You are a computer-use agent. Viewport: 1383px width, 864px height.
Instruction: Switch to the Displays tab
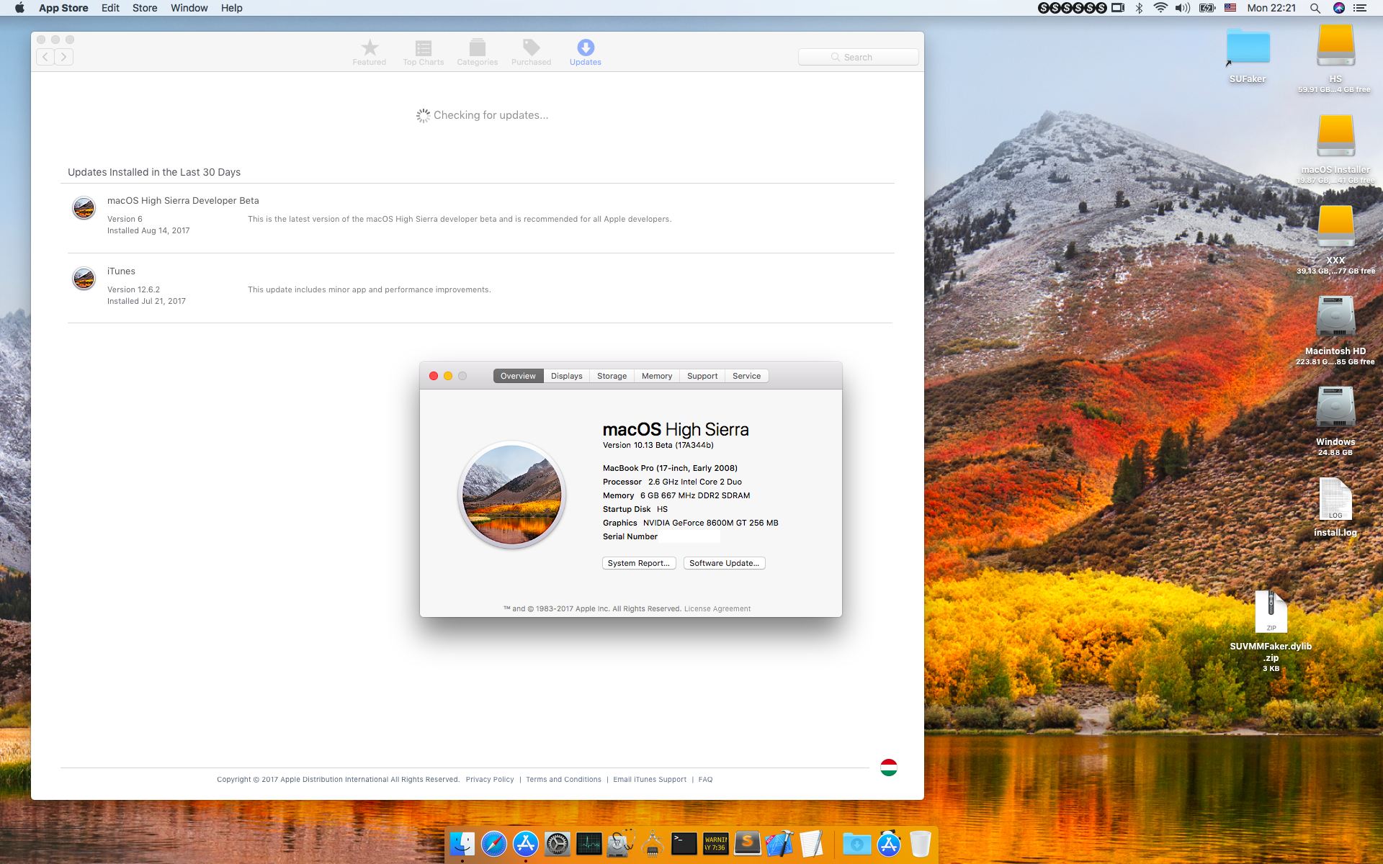point(567,376)
